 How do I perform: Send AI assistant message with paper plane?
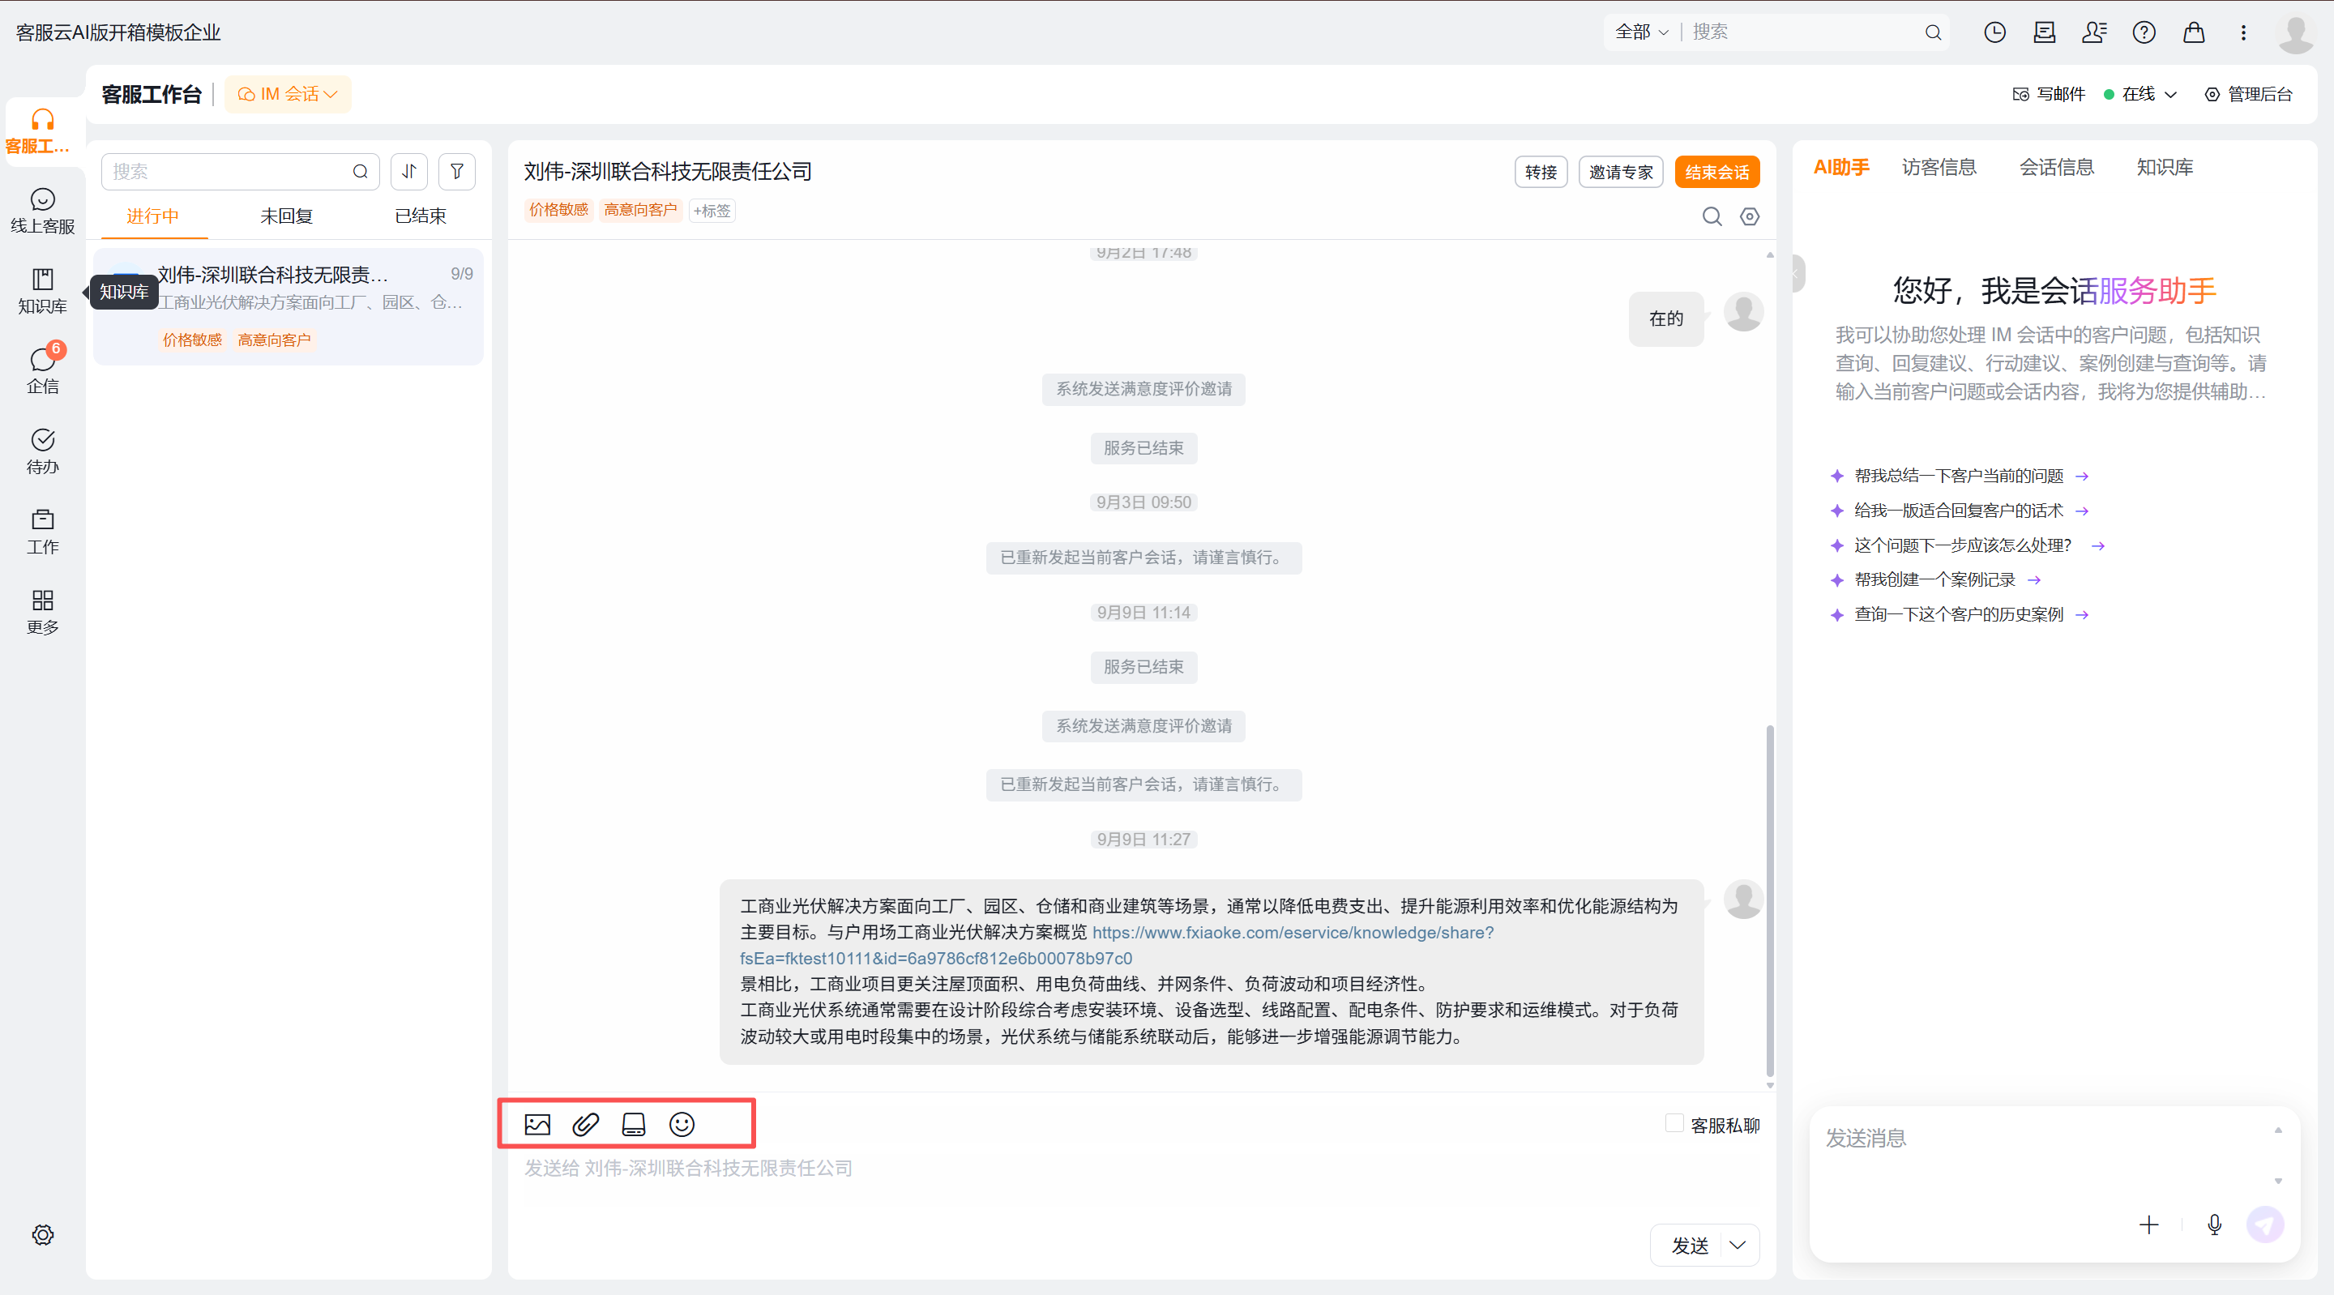pyautogui.click(x=2265, y=1225)
